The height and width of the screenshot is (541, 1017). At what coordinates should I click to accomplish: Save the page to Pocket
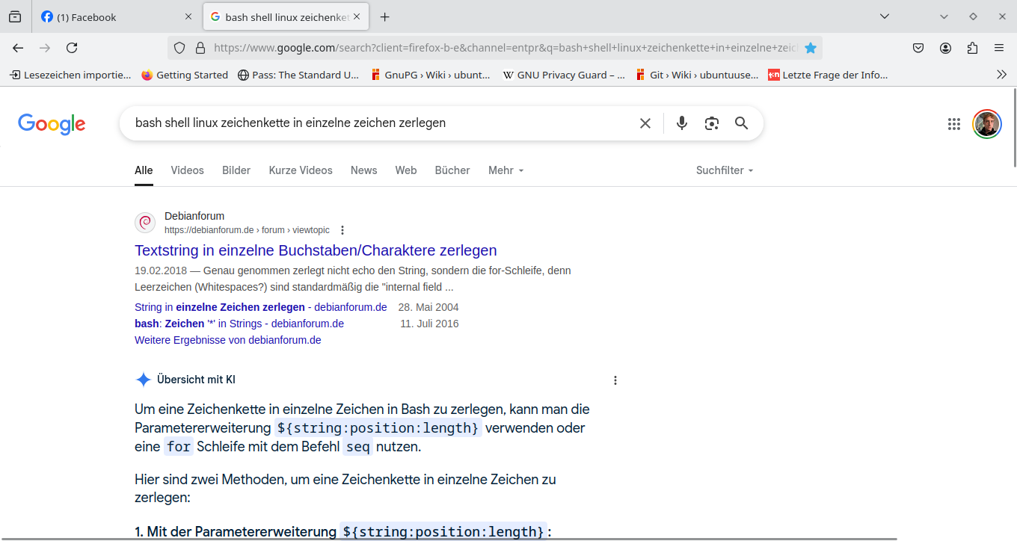point(918,47)
